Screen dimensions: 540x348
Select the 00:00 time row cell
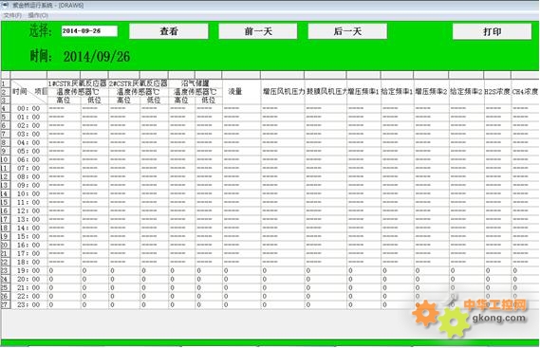tap(28, 108)
